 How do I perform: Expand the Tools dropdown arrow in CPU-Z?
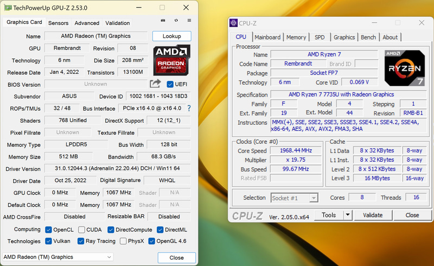point(347,215)
